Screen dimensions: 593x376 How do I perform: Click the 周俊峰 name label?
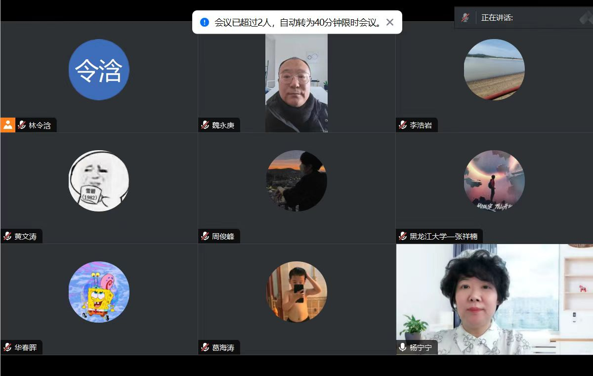tap(223, 236)
